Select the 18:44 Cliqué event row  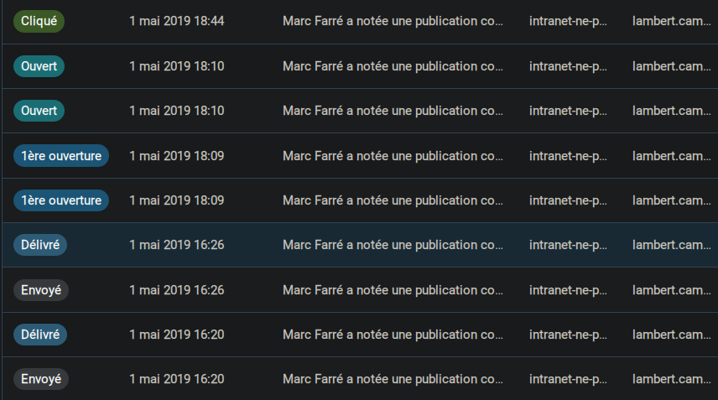360,22
